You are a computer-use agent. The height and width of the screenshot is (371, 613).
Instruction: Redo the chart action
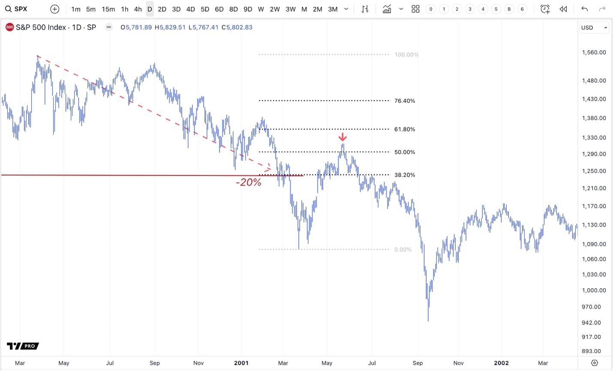602,9
